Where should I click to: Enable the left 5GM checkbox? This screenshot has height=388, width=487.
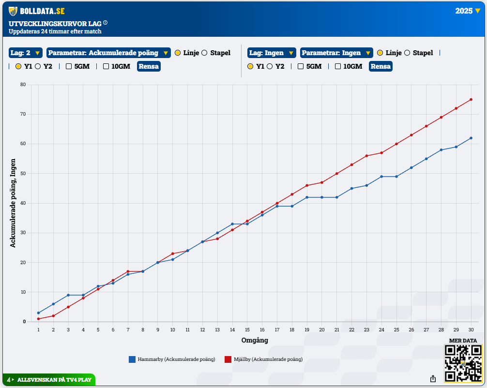69,66
